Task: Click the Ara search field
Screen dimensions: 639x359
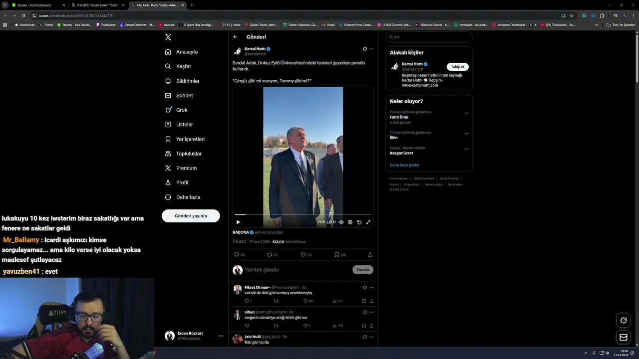Action: (x=429, y=37)
